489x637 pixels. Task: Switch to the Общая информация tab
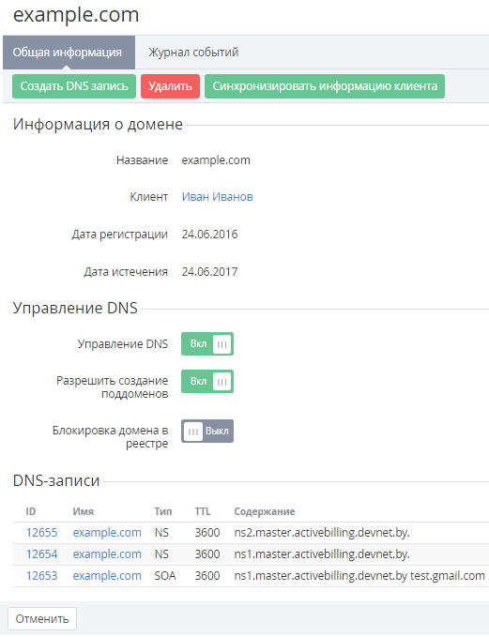tap(69, 53)
